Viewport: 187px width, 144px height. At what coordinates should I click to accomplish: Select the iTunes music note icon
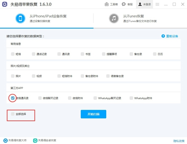click(x=114, y=18)
